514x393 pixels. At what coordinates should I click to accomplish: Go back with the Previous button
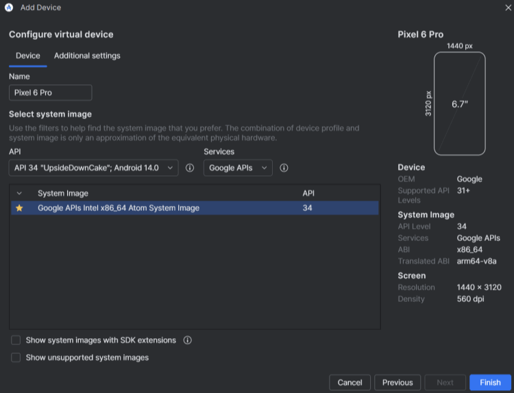coord(397,383)
